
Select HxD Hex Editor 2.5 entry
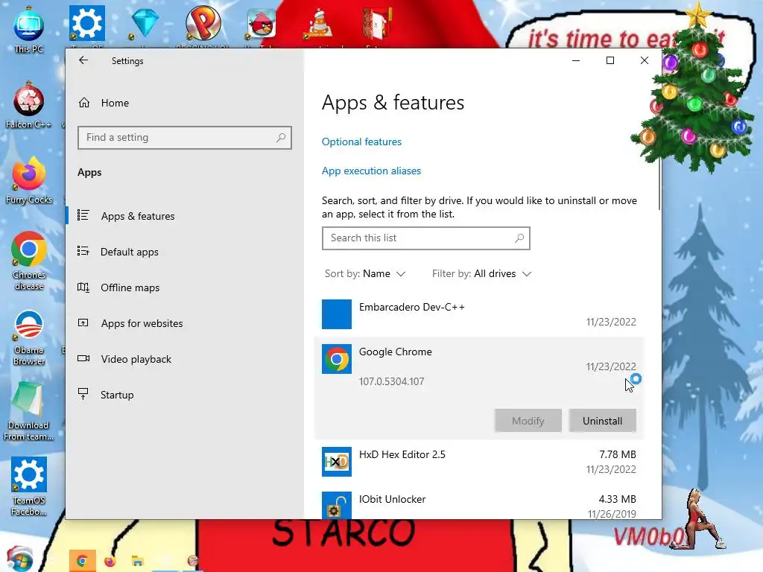click(479, 462)
